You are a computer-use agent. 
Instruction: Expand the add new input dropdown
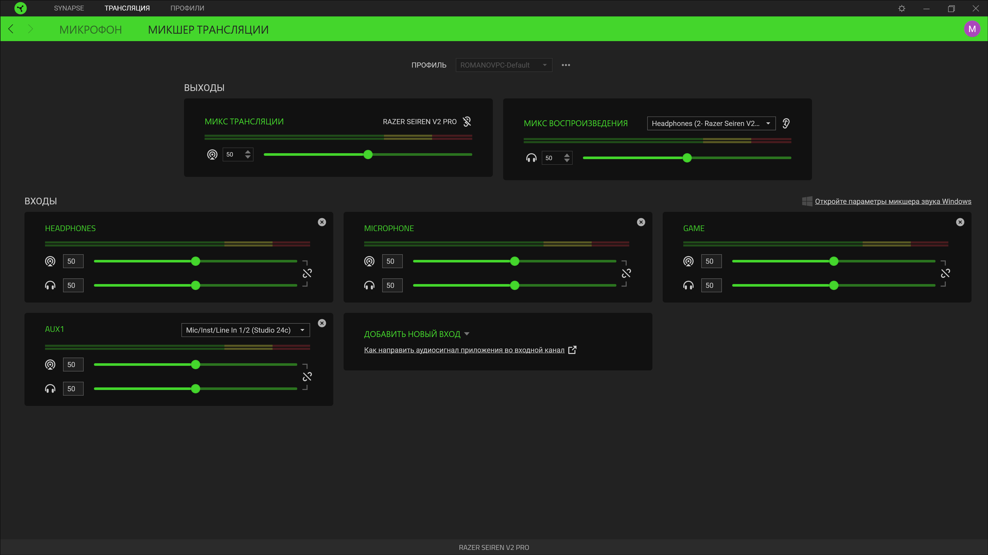click(x=416, y=334)
